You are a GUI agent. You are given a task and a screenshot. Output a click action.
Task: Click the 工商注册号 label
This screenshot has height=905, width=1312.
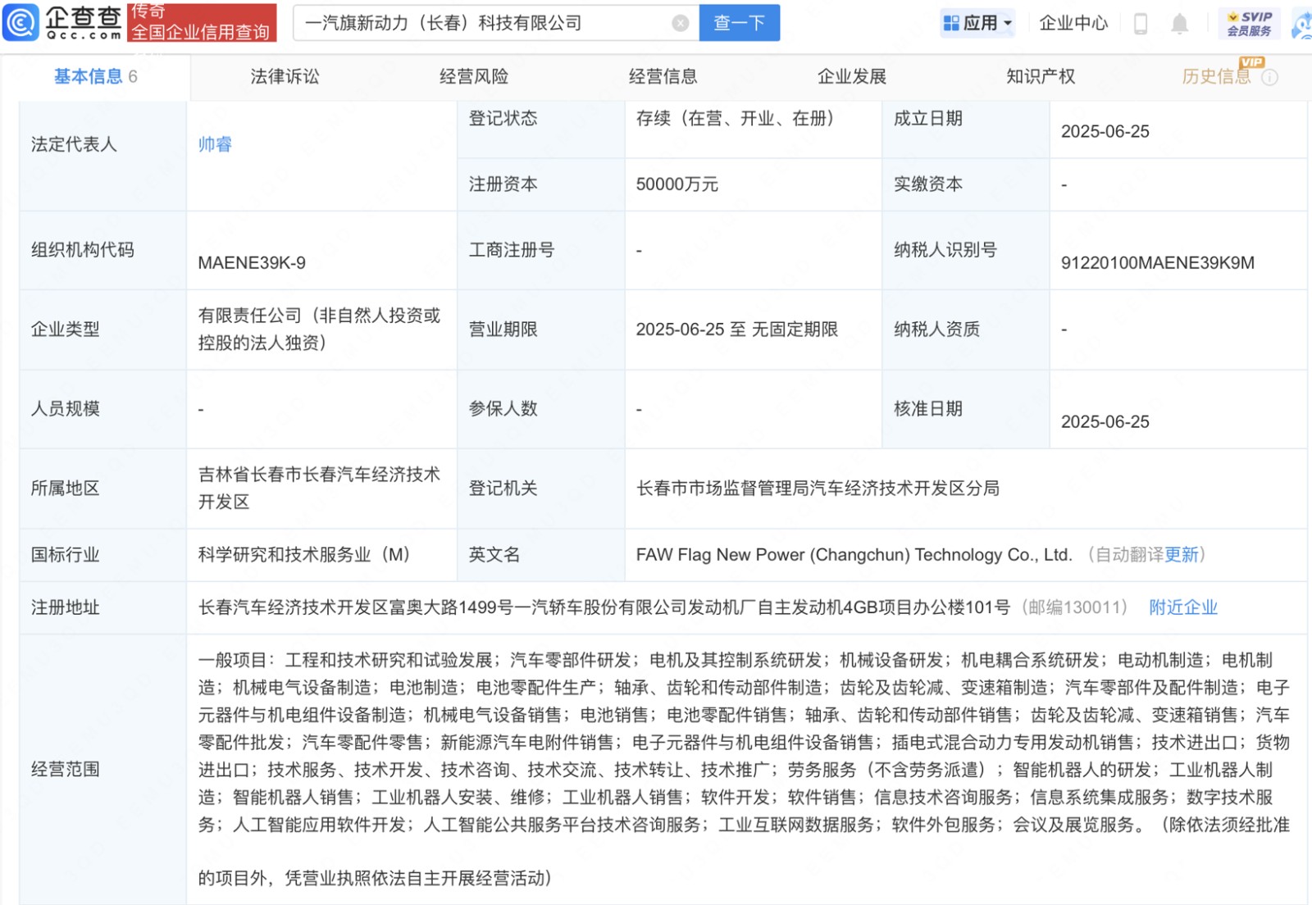click(x=512, y=250)
